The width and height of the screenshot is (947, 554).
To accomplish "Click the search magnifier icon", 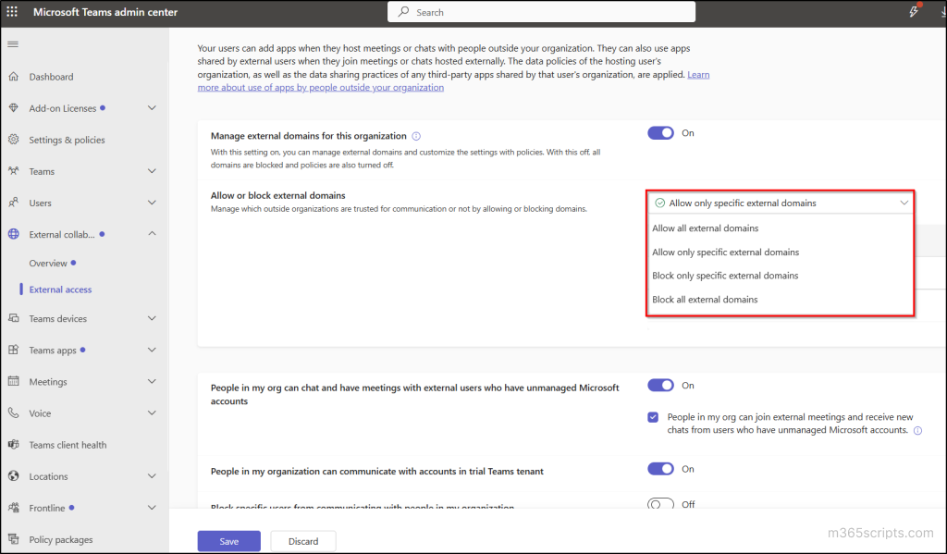I will (403, 12).
